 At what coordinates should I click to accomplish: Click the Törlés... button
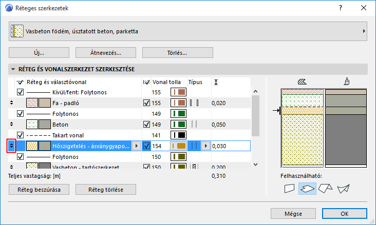tap(177, 53)
